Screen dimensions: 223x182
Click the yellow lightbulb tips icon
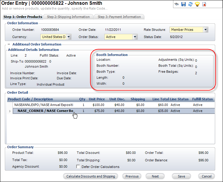[197, 4]
